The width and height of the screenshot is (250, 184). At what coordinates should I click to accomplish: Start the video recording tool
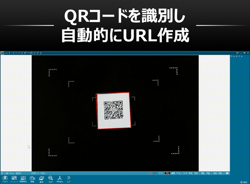[x=32, y=179]
